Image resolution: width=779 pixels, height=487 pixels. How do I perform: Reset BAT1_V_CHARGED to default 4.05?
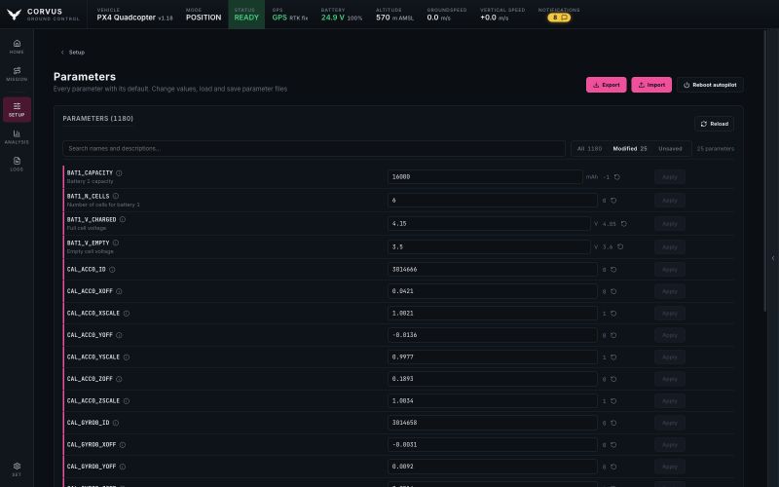623,224
